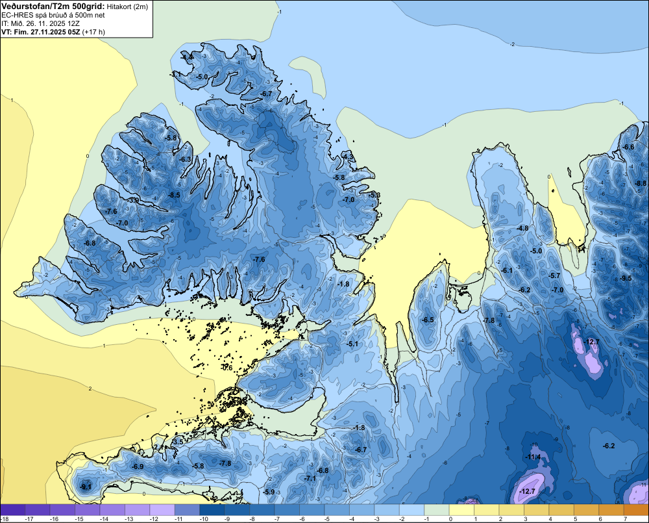649x523 pixels.
Task: Select the -4.3 temperature value
Action: [349, 157]
